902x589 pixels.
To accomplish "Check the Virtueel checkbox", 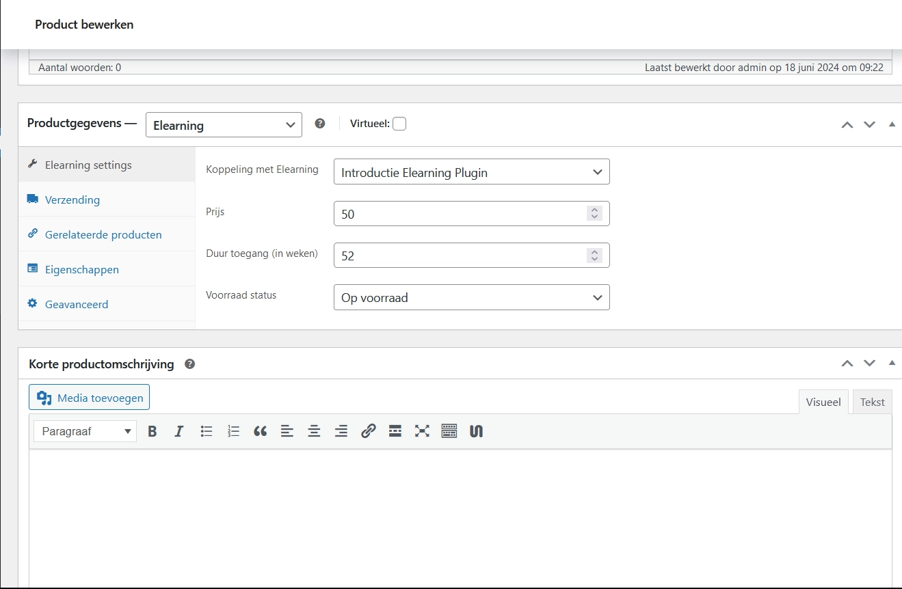I will point(399,124).
